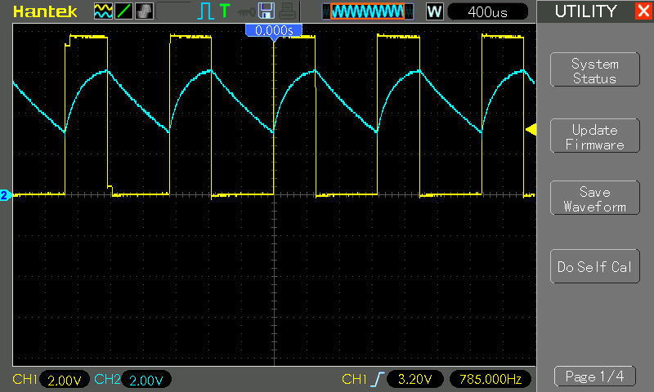Click the green T trigger status icon
The image size is (654, 392).
click(225, 11)
